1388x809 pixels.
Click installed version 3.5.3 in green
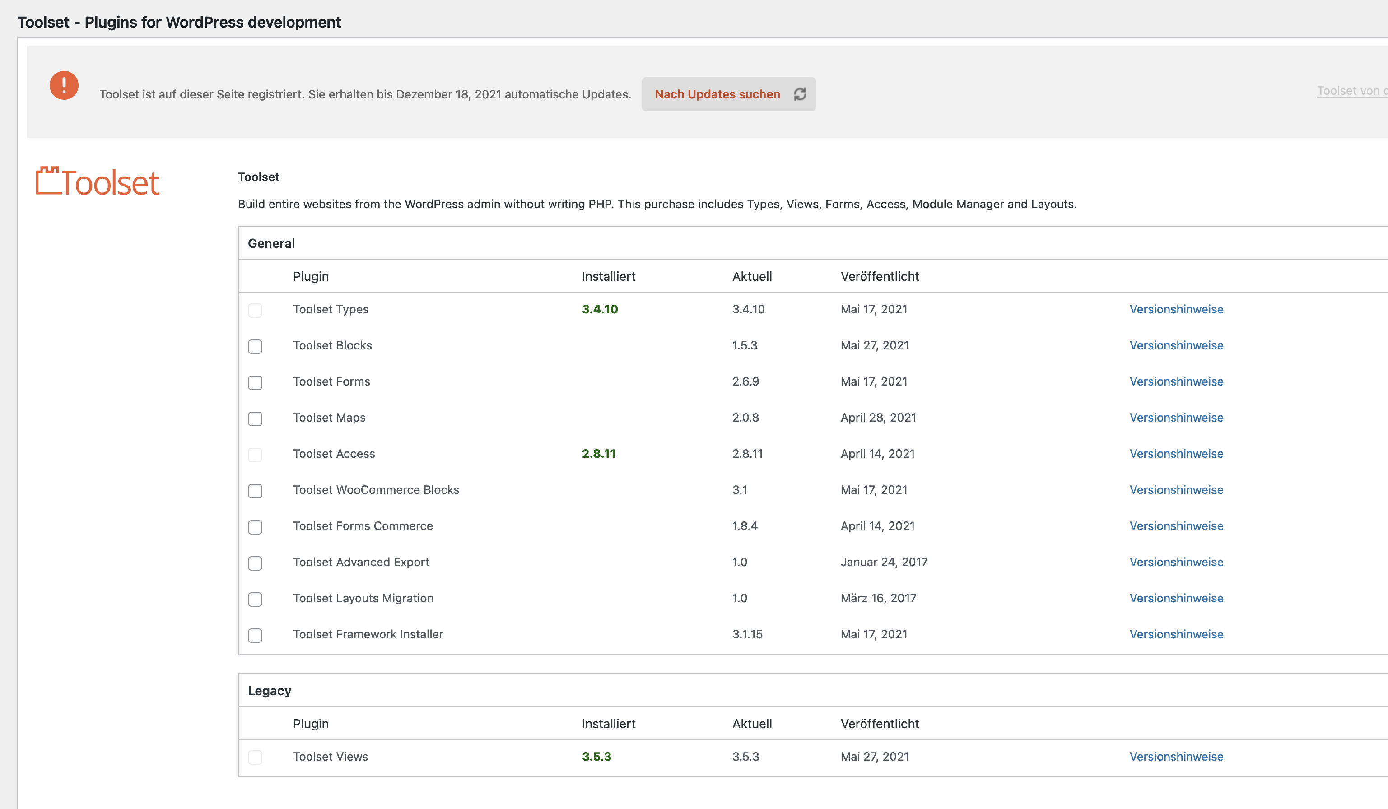596,756
